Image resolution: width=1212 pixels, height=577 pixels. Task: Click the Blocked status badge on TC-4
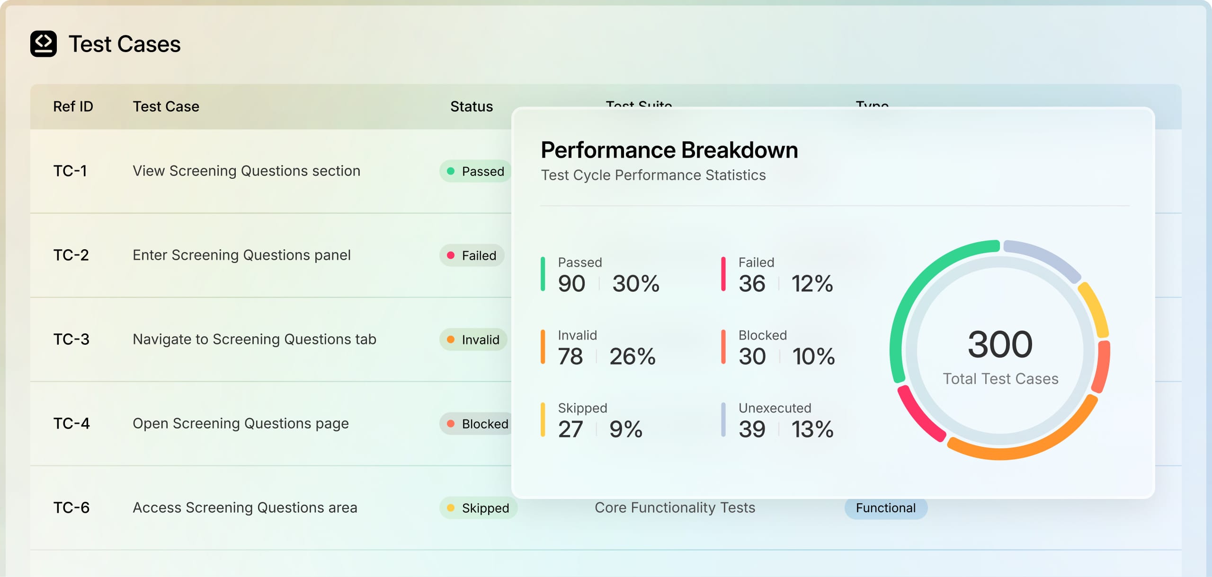point(475,424)
